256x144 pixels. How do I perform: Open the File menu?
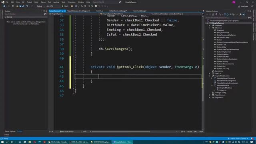7,2
